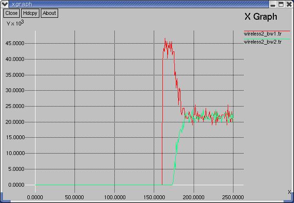Open the About button
Screen dimensions: 294x203
pos(49,13)
